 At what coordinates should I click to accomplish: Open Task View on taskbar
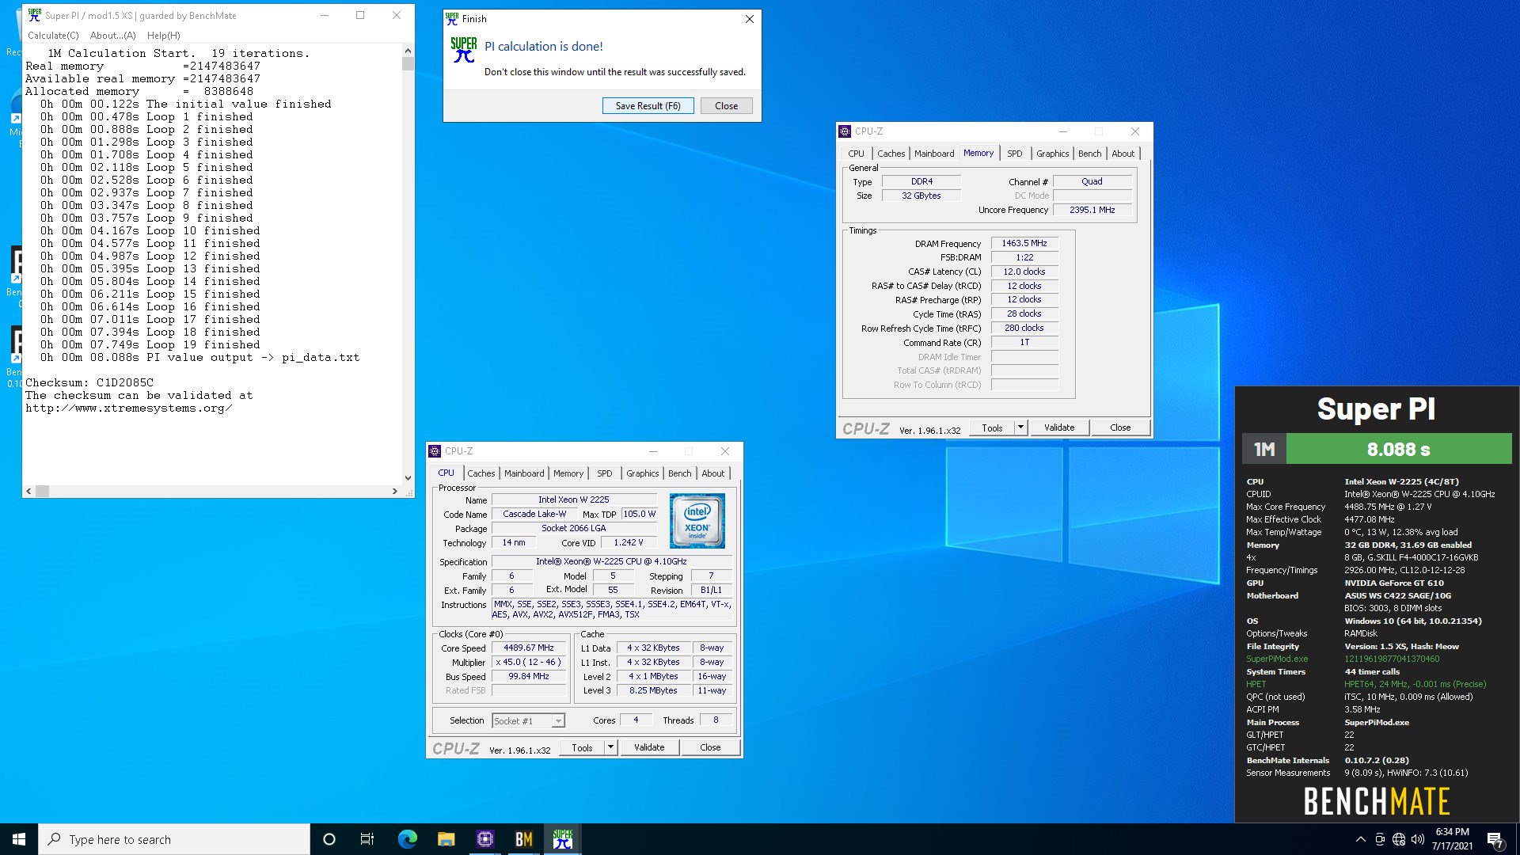pos(367,839)
